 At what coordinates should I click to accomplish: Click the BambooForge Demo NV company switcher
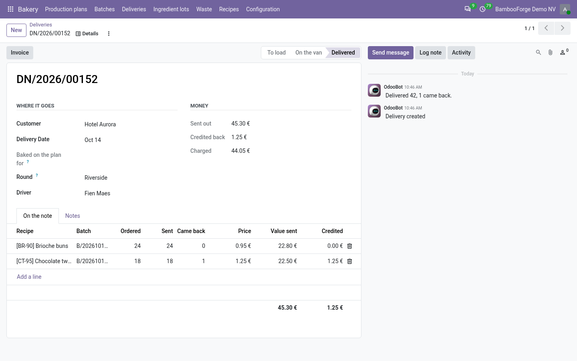coord(525,9)
